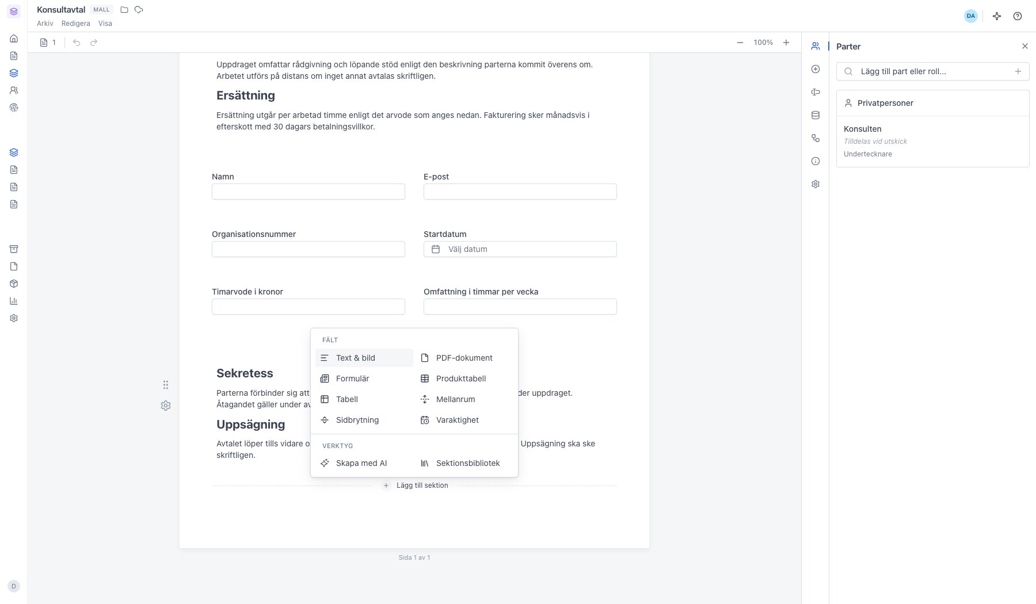Click the plus button in party search box

click(1018, 71)
